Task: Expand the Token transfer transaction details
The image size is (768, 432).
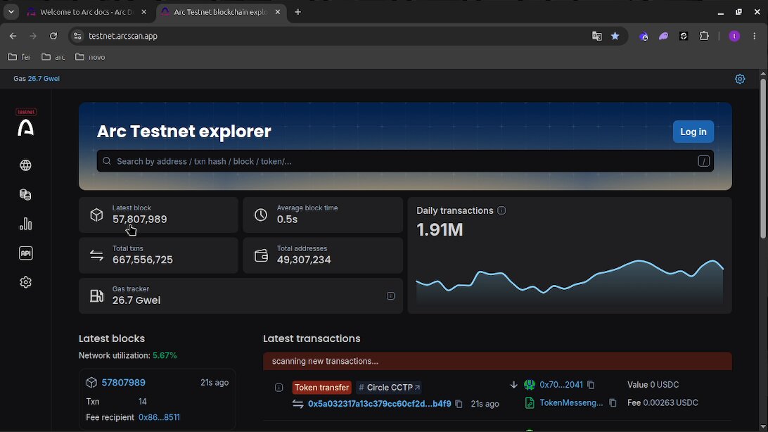Action: pos(279,388)
